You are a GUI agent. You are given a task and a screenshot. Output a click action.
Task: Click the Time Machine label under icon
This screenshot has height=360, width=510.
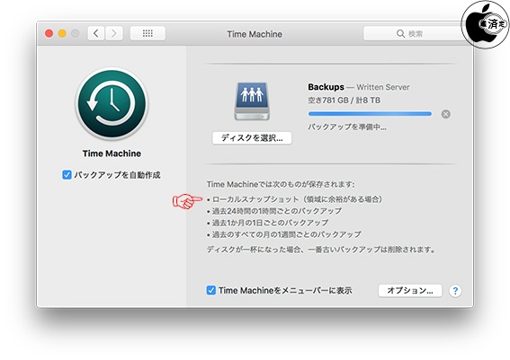click(x=112, y=154)
